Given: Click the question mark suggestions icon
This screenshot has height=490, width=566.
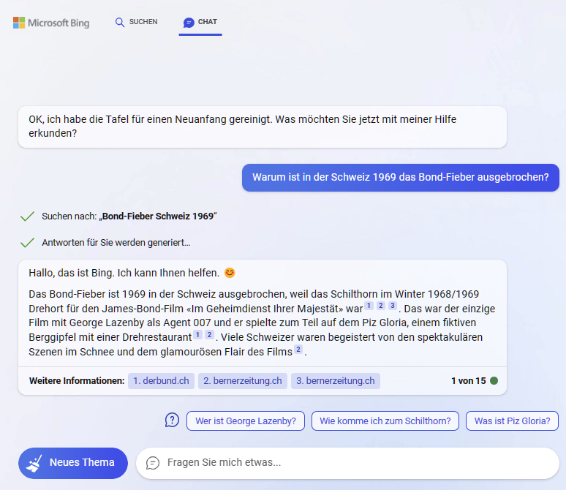Looking at the screenshot, I should 172,421.
